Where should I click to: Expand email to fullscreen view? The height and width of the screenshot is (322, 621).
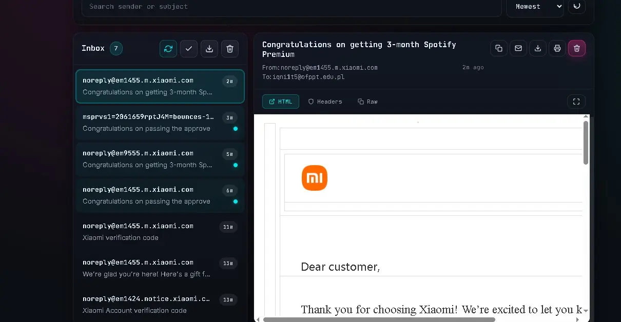pyautogui.click(x=576, y=102)
